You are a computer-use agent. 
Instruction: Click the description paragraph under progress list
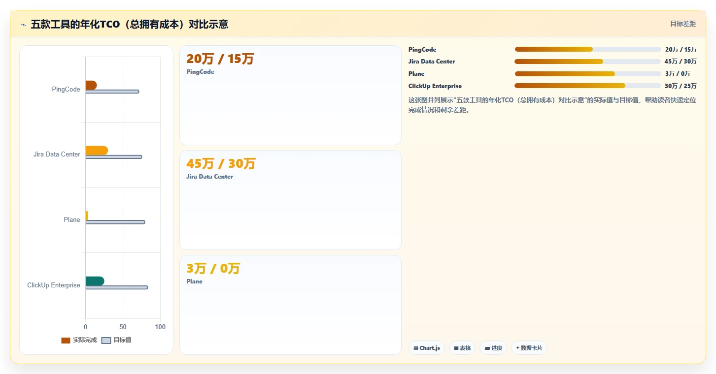[552, 105]
